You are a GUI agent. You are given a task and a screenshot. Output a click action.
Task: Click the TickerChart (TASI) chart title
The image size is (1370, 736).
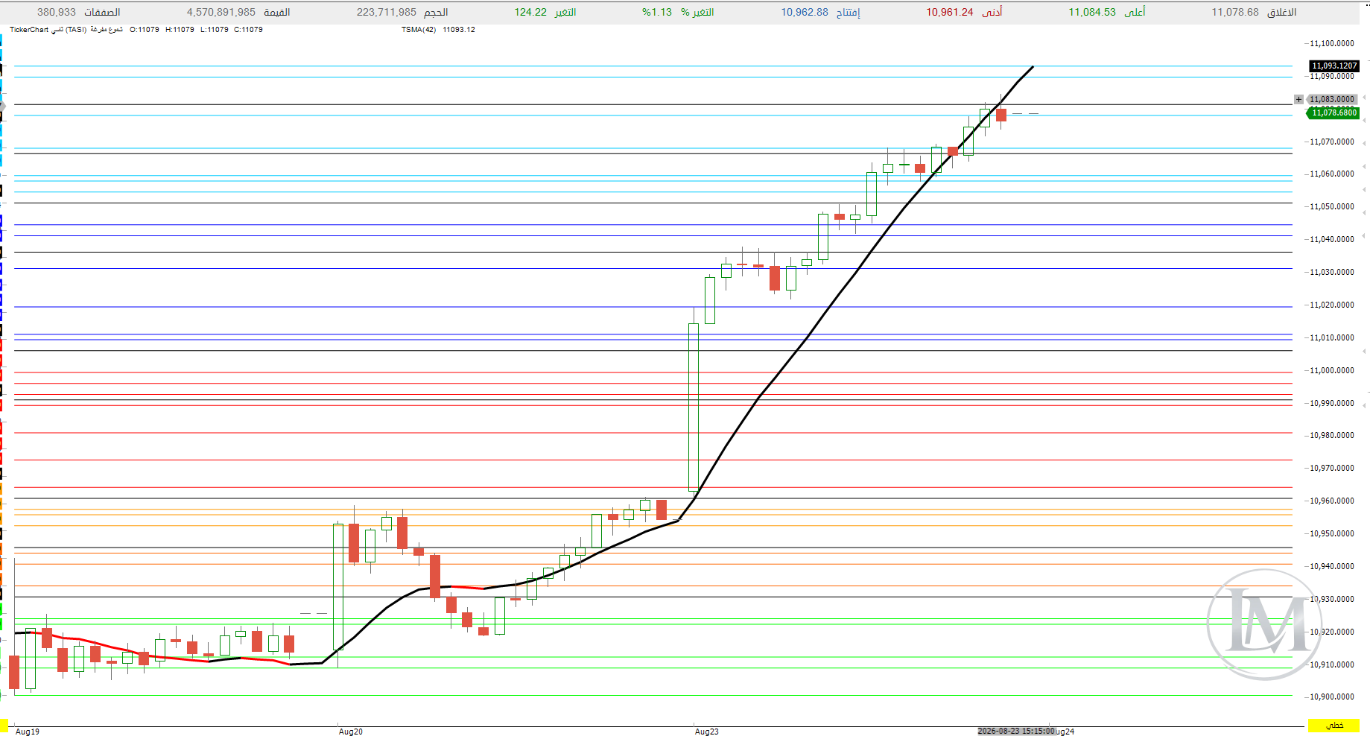[48, 30]
